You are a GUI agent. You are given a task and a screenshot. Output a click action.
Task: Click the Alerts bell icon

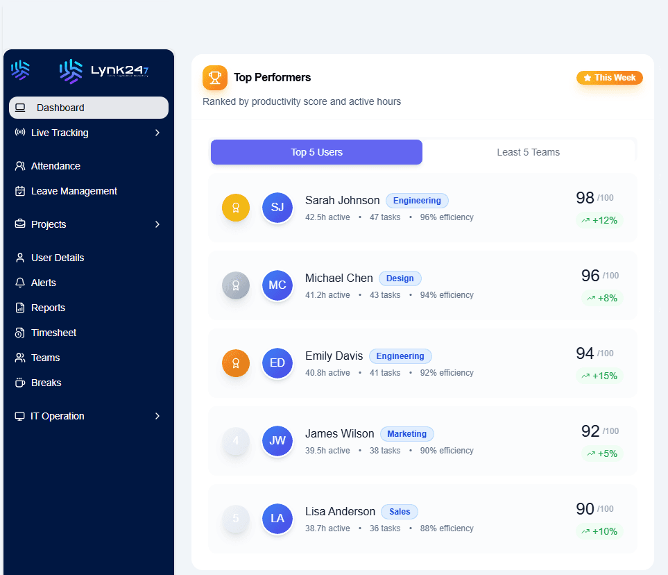[20, 283]
